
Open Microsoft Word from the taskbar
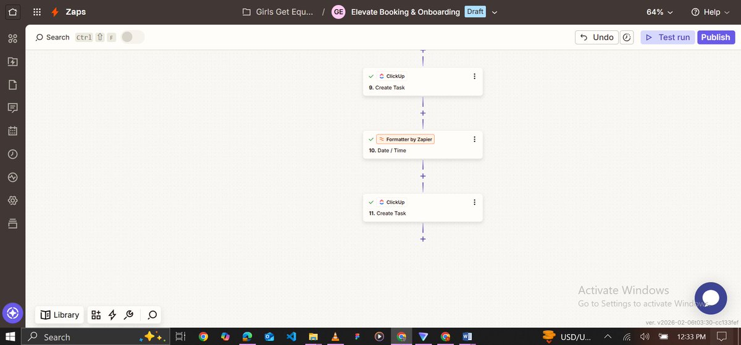pos(467,337)
